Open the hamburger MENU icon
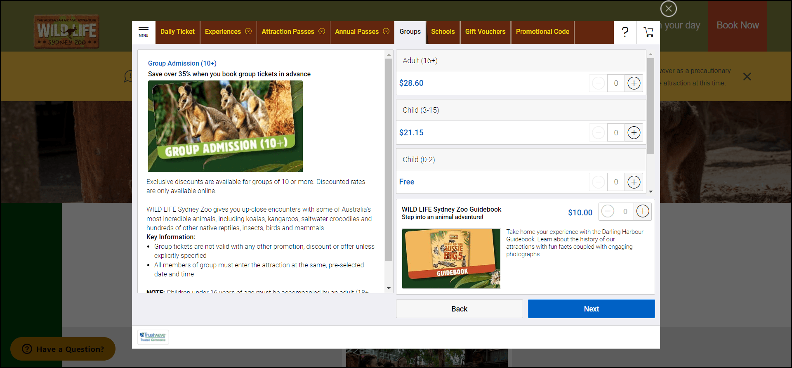This screenshot has height=368, width=792. tap(144, 32)
